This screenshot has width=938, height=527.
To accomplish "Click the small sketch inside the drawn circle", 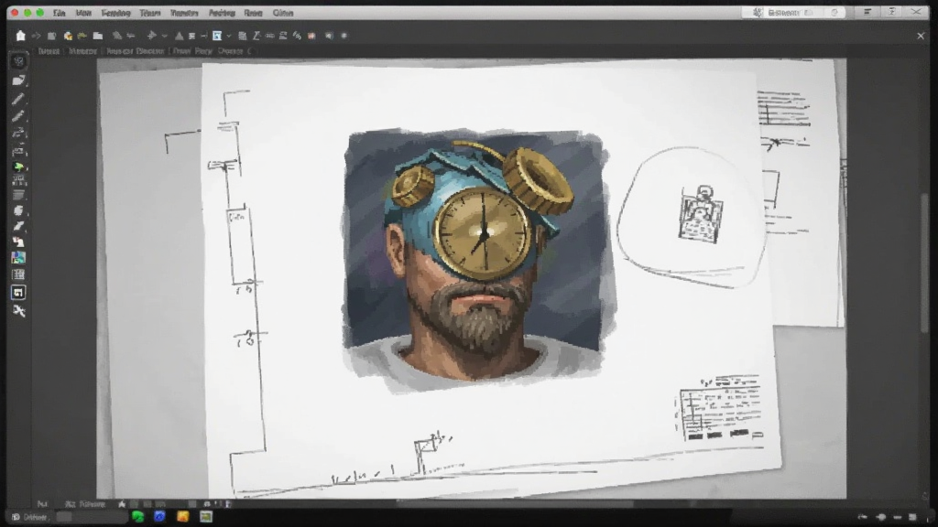I will tap(701, 214).
